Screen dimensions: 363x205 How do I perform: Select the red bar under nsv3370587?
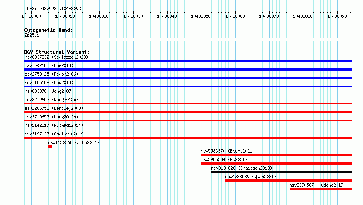pos(321,189)
